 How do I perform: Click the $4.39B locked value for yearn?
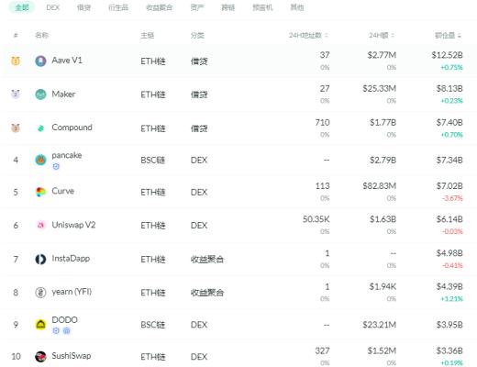point(449,286)
